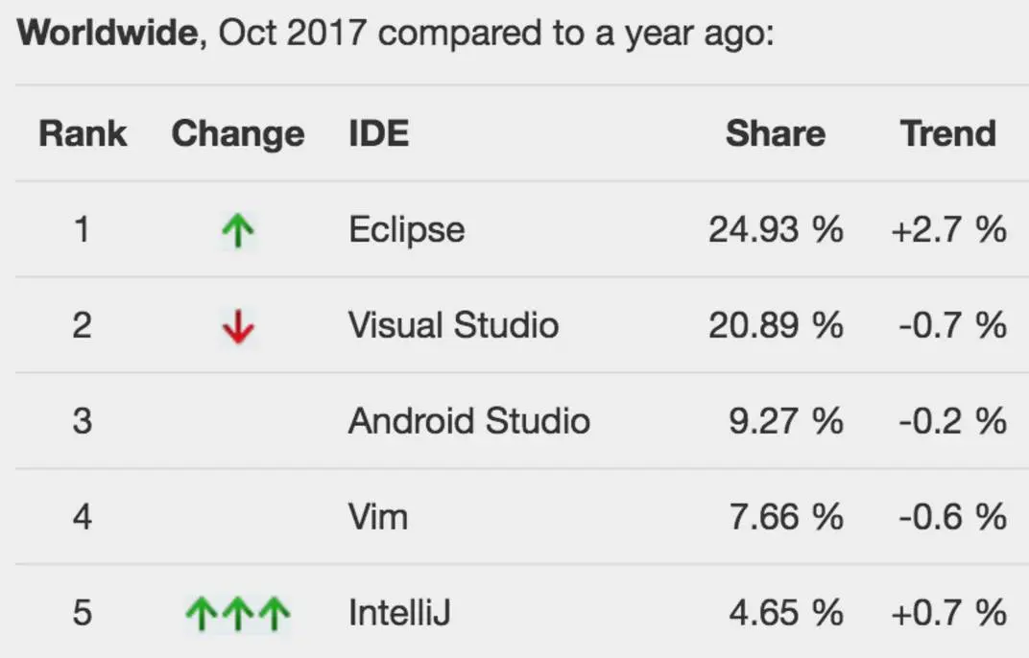
Task: Click Android Studio's 9.27 % share
Action: pos(785,421)
